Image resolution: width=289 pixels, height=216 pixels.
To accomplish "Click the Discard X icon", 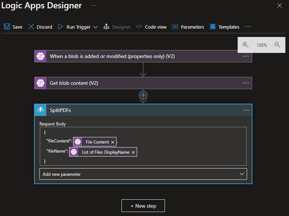I will pos(31,26).
